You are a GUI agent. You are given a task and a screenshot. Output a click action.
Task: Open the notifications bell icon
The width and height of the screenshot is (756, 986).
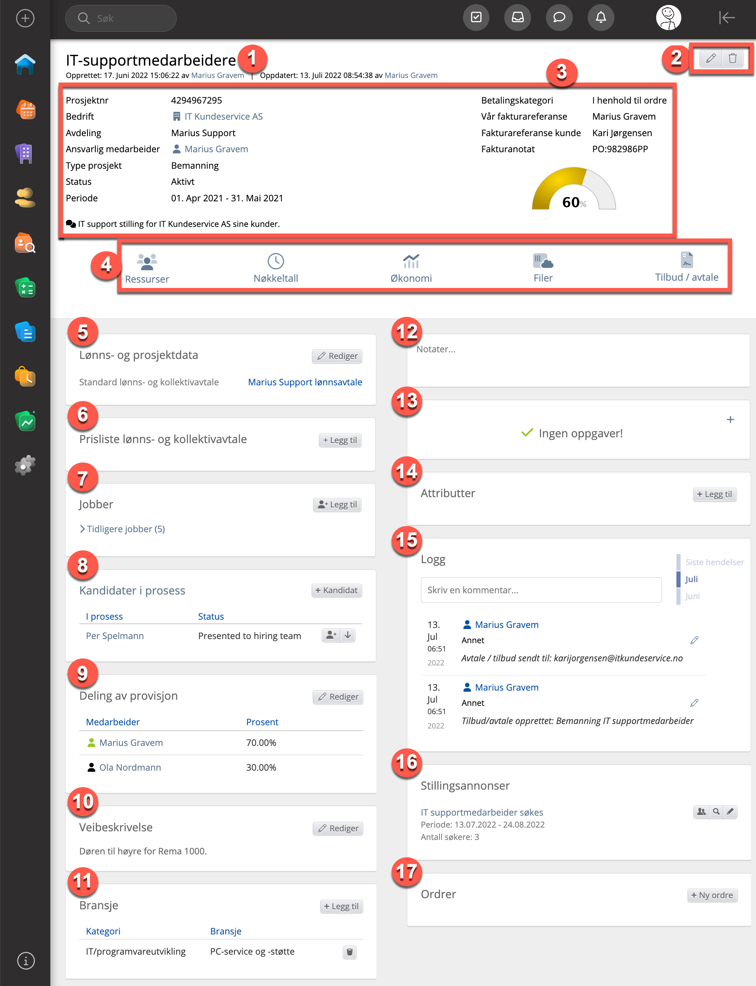tap(600, 18)
